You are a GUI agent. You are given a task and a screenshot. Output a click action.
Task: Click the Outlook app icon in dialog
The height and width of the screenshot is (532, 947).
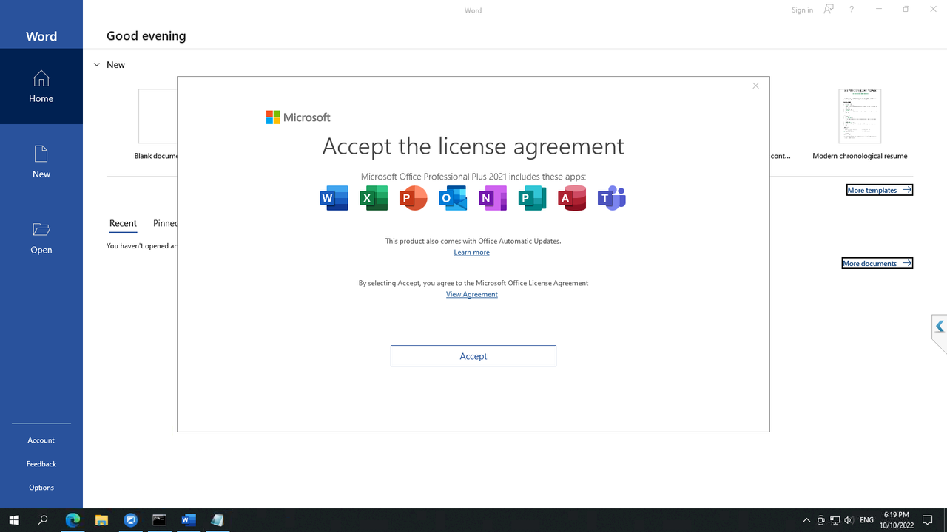(x=453, y=198)
